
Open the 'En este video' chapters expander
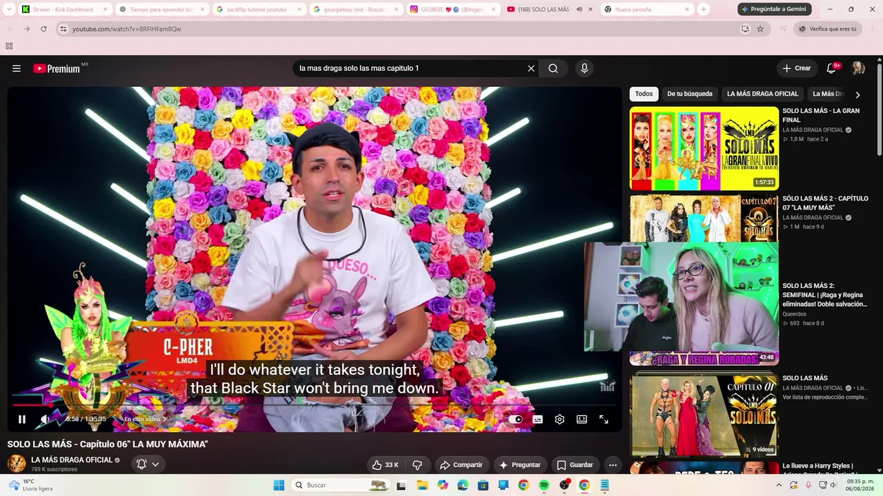(x=146, y=419)
